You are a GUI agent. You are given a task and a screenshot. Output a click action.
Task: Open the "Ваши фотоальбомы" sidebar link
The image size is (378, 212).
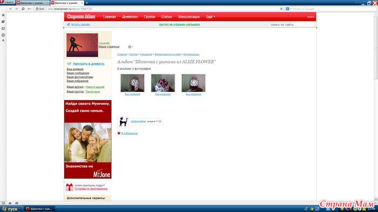(80, 77)
